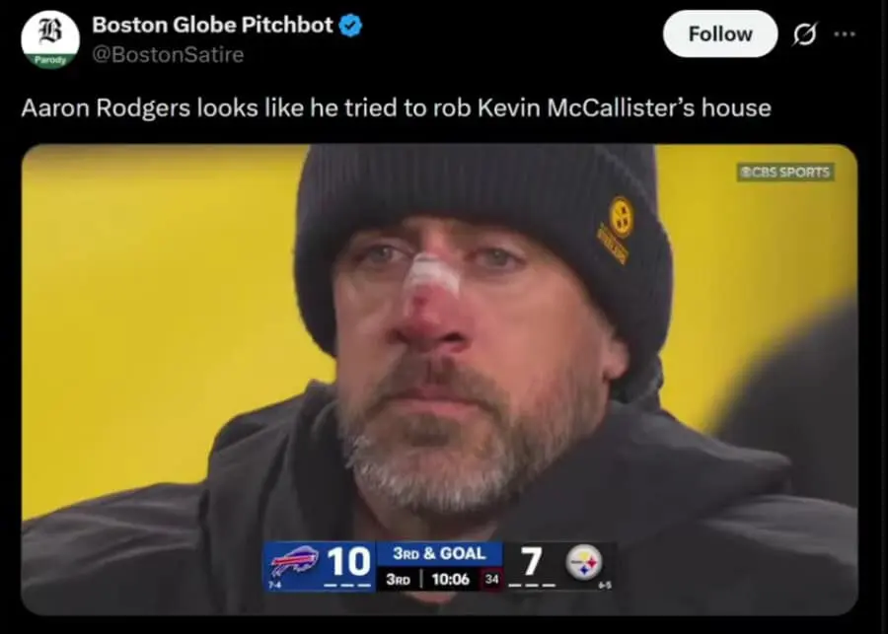Click the 10:06 game clock
Viewport: 888px width, 634px height.
click(450, 579)
